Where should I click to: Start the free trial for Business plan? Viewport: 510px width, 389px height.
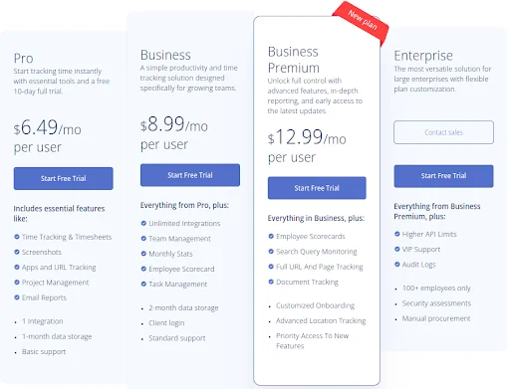pos(190,175)
